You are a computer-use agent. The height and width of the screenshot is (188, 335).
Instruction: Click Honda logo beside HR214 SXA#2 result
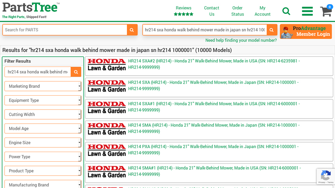107,65
